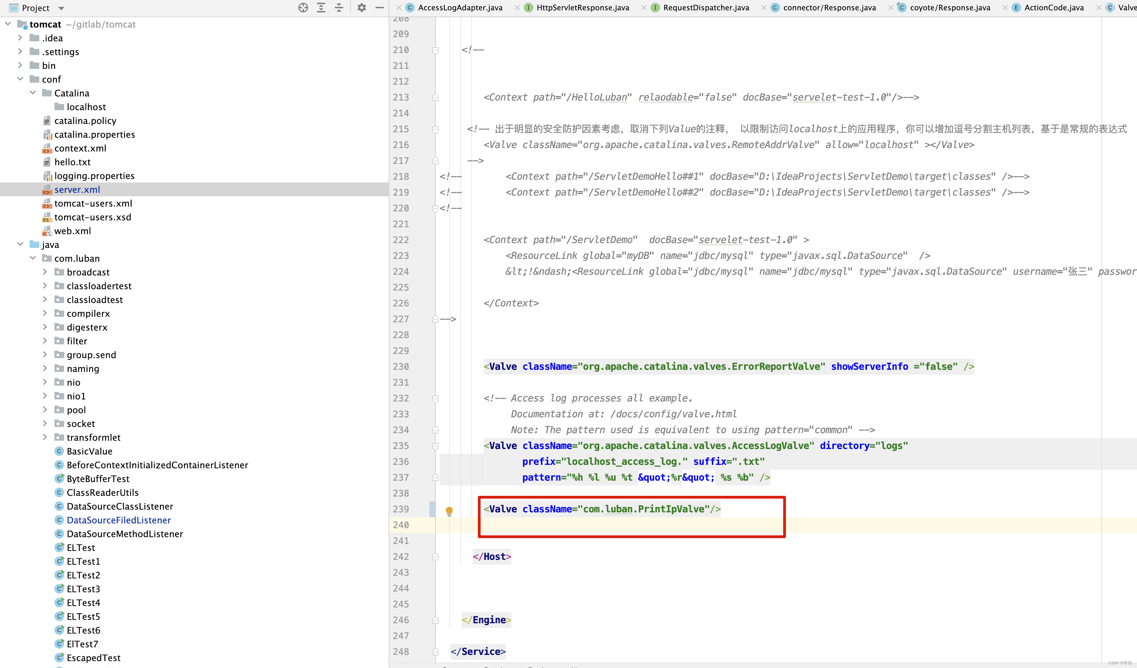The height and width of the screenshot is (668, 1137).
Task: Select the DataSourceFiledListener class
Action: (119, 520)
